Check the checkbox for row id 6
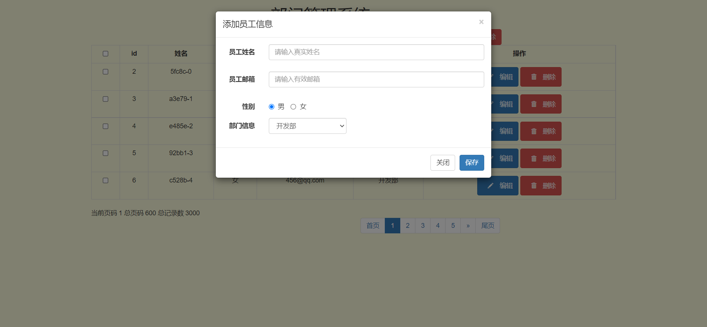 coord(105,180)
